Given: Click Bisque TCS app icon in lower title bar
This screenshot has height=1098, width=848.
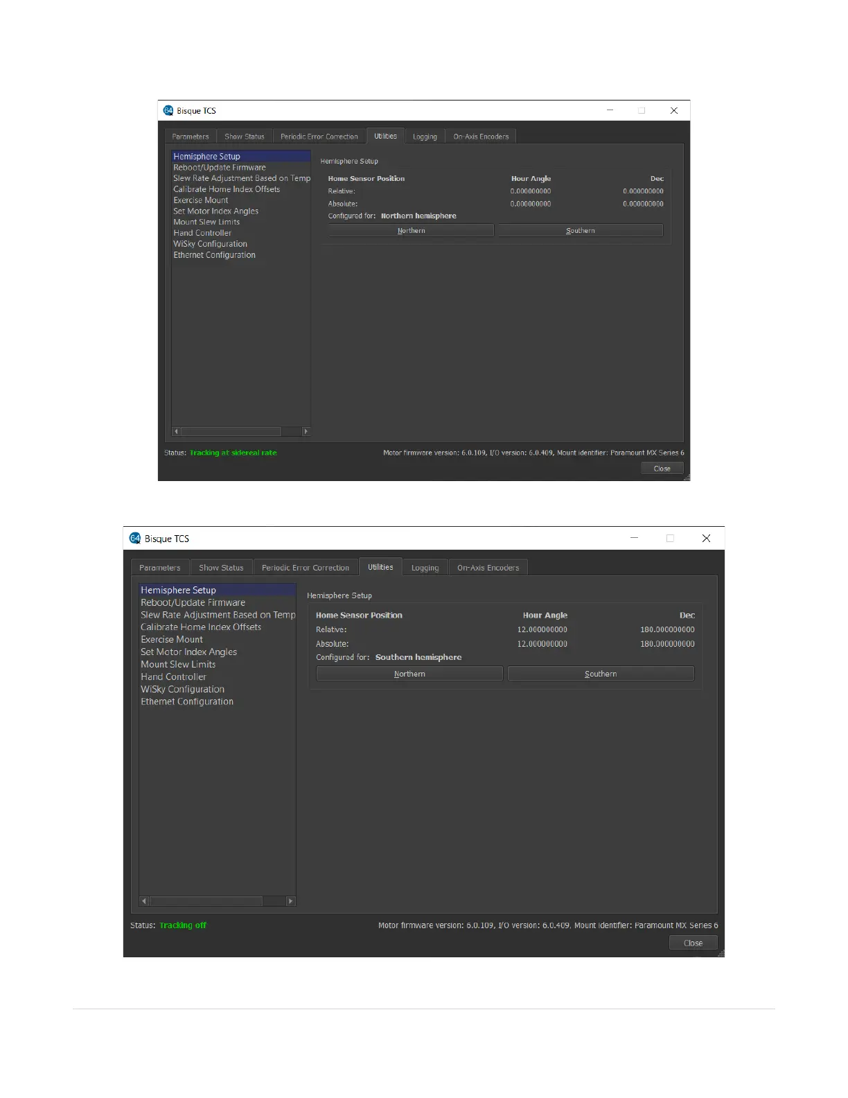Looking at the screenshot, I should point(135,539).
